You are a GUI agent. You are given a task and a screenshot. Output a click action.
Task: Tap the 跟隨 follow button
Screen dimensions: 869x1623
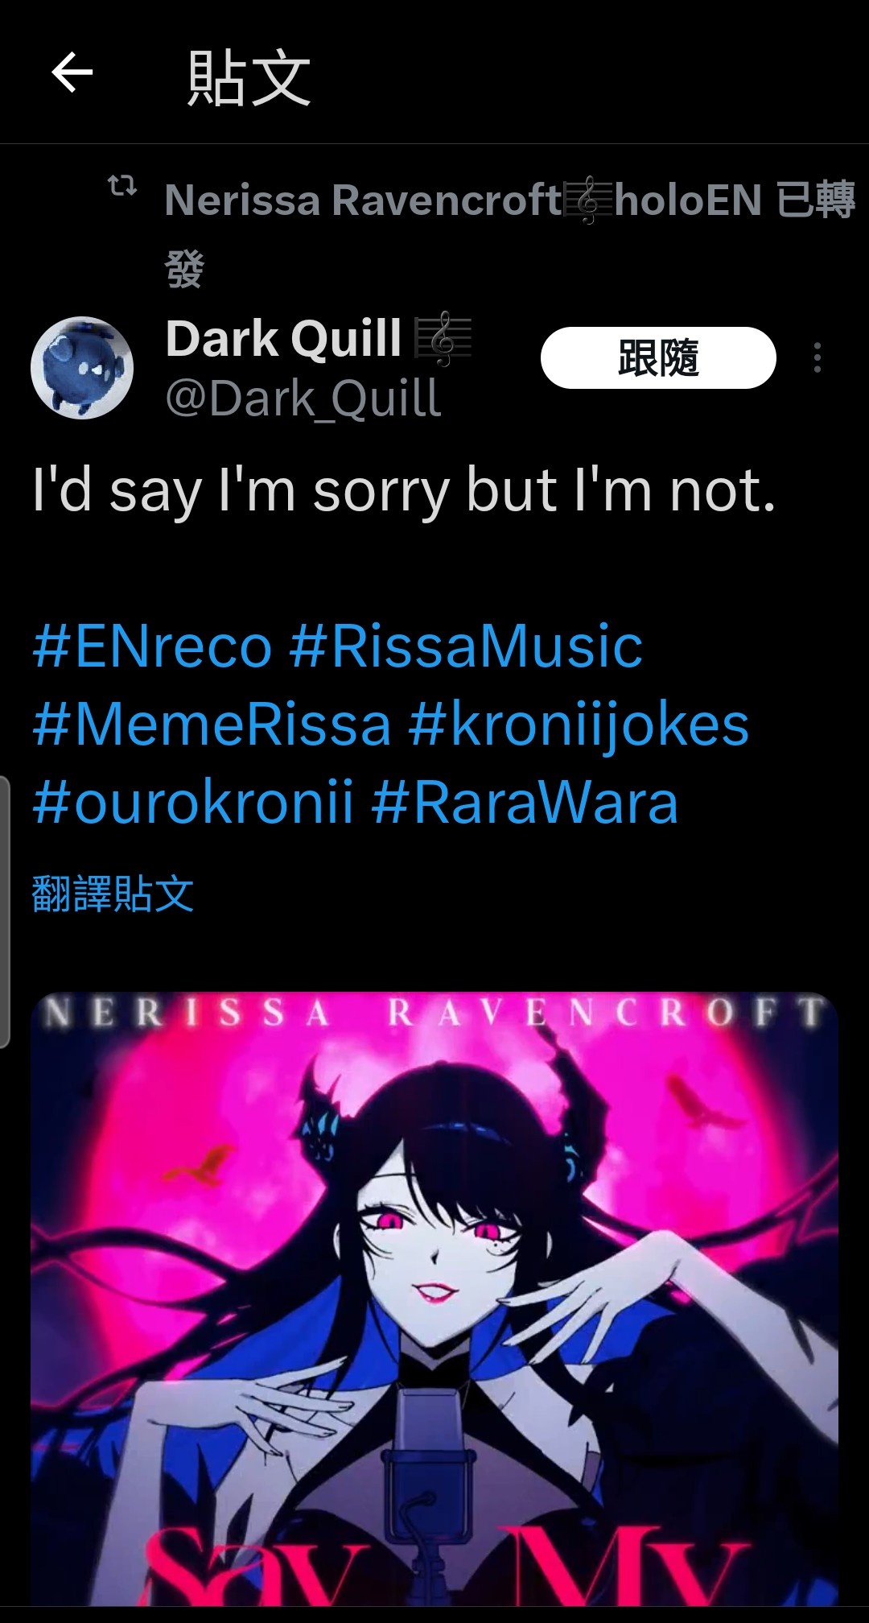click(658, 357)
